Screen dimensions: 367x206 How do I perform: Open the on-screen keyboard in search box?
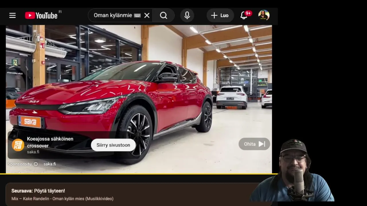(x=137, y=15)
